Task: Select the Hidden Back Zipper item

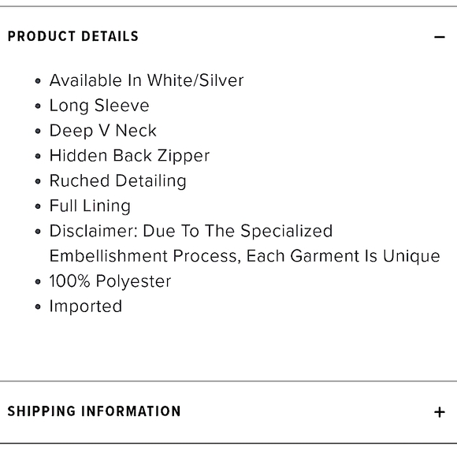Action: click(x=129, y=156)
